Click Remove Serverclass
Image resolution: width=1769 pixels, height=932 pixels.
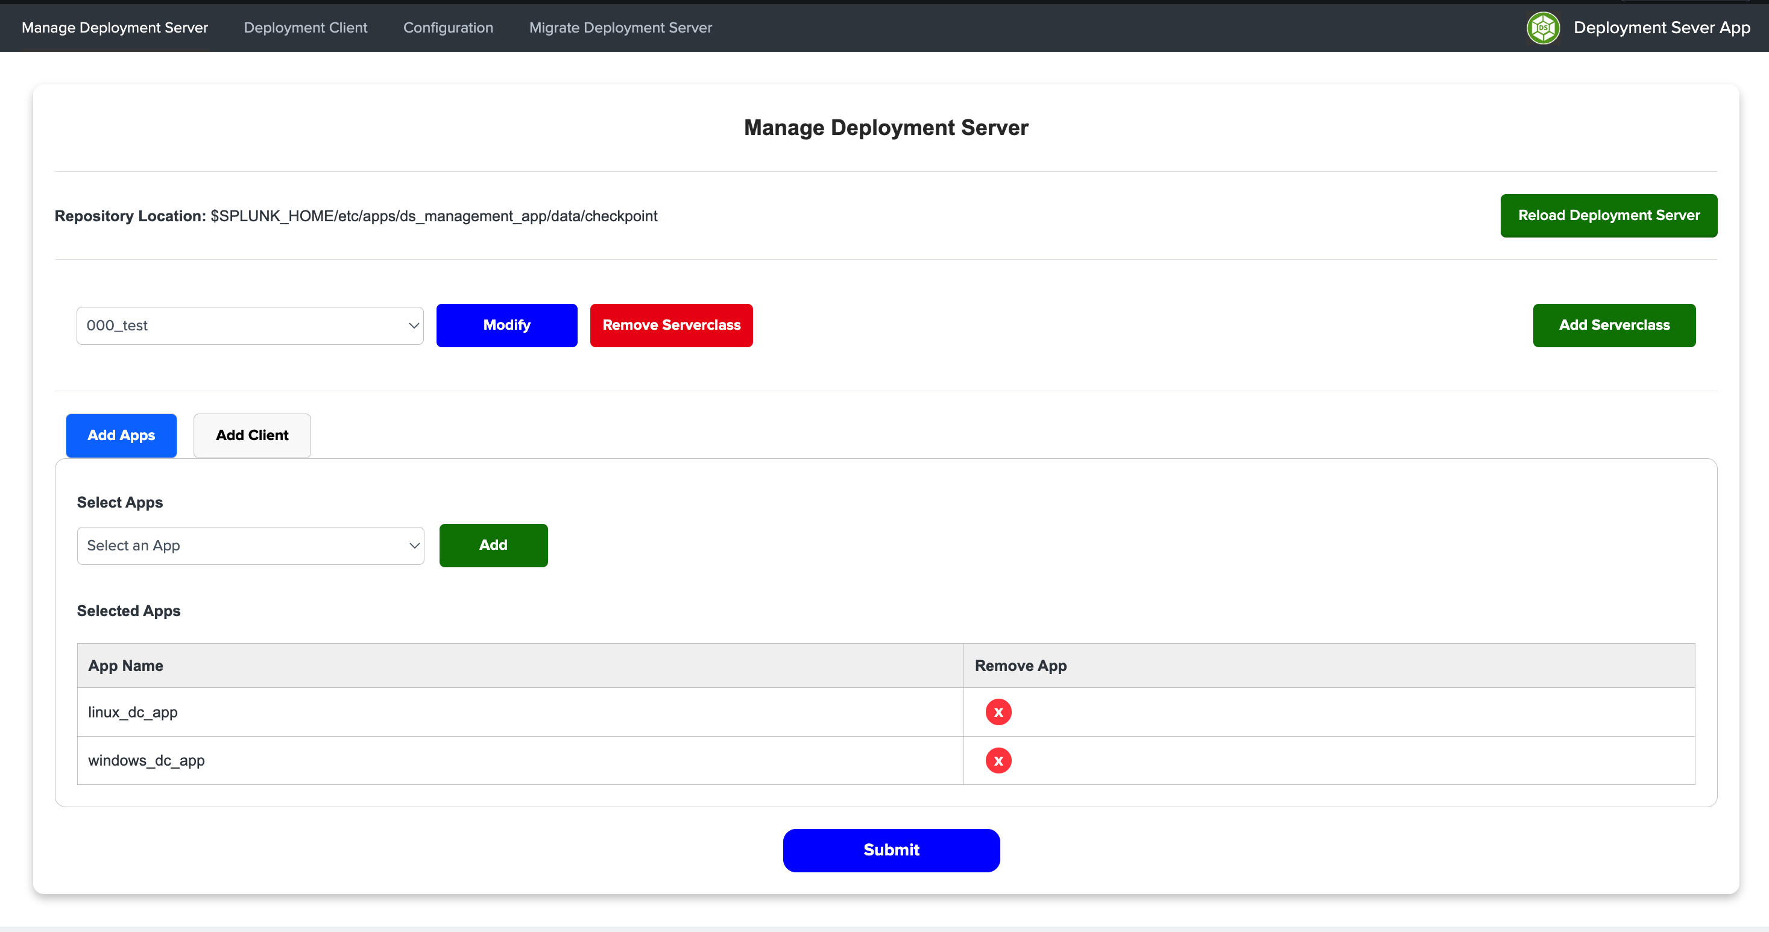tap(671, 325)
